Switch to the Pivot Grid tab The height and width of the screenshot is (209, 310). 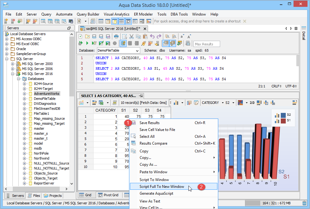109,195
